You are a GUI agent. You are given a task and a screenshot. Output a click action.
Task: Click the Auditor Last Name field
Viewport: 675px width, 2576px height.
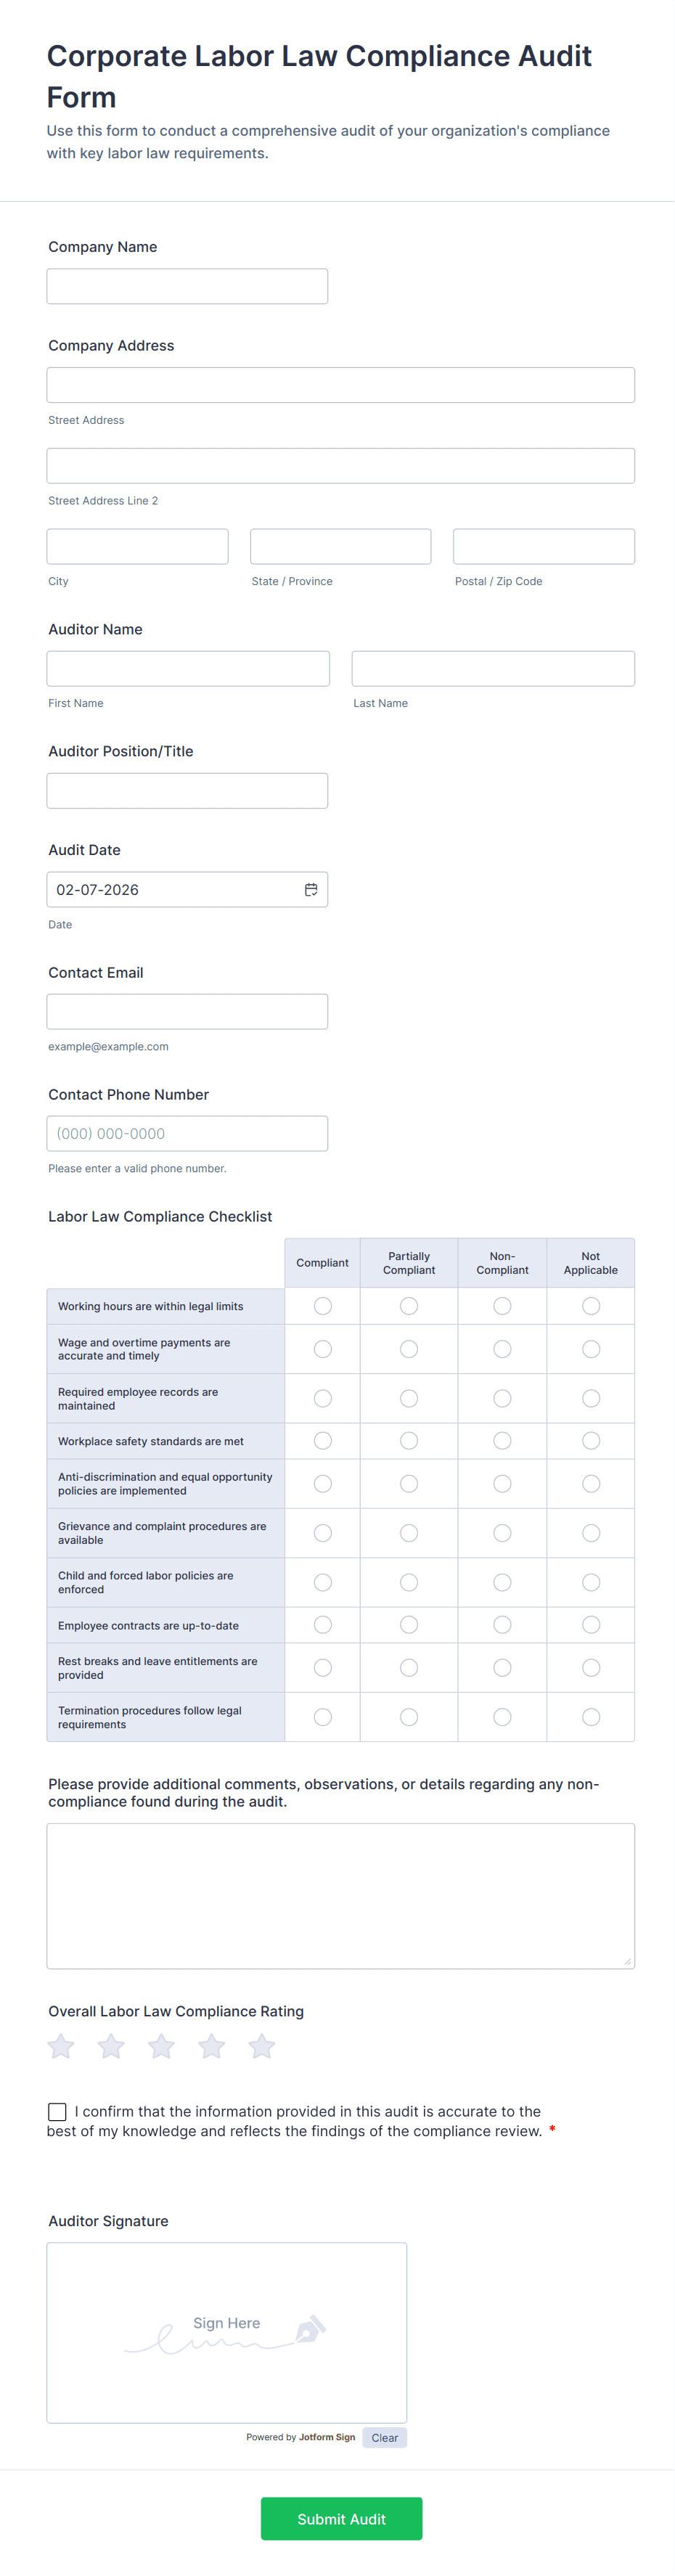493,668
